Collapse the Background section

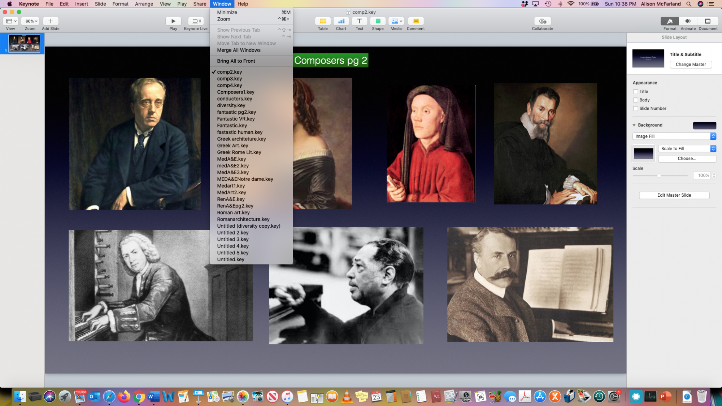pyautogui.click(x=634, y=125)
